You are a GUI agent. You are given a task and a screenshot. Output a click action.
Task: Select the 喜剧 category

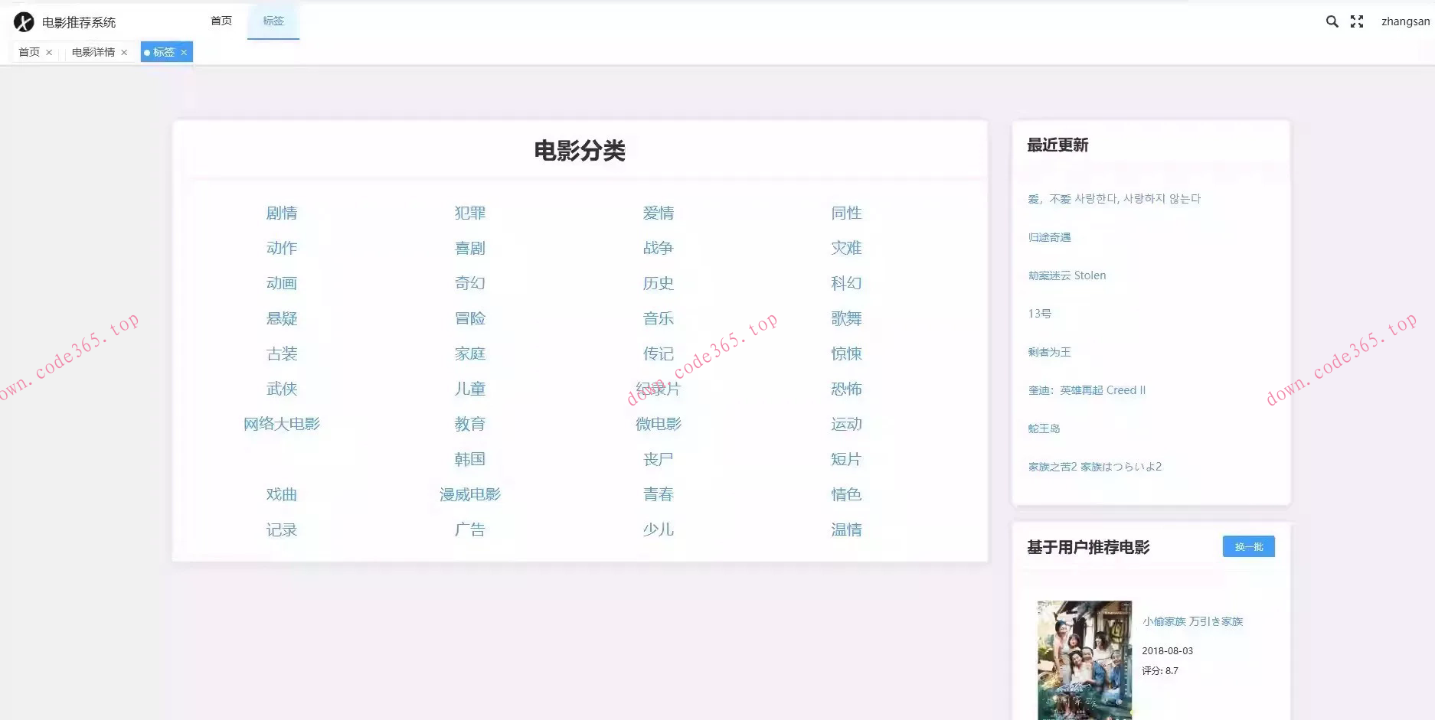(x=470, y=248)
